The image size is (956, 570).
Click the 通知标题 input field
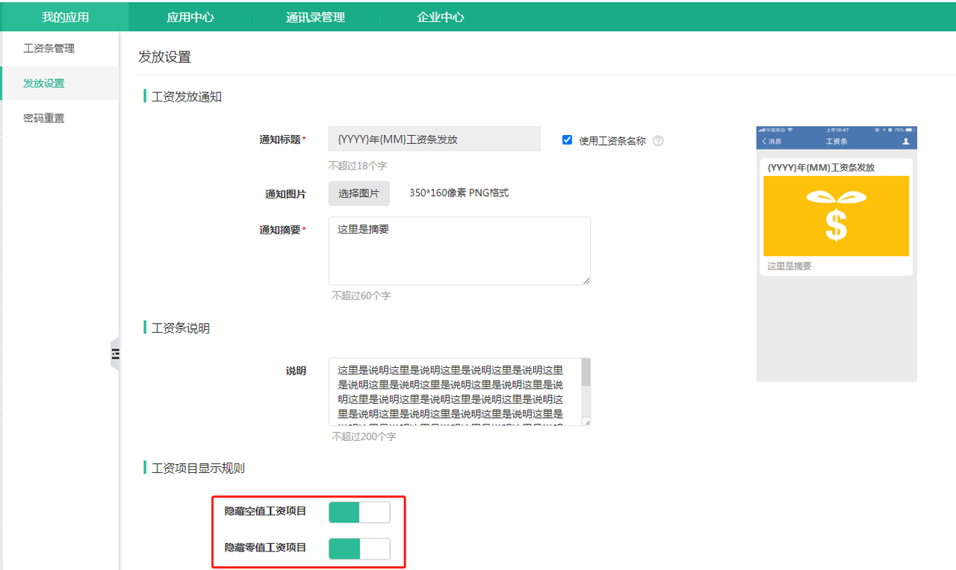434,140
